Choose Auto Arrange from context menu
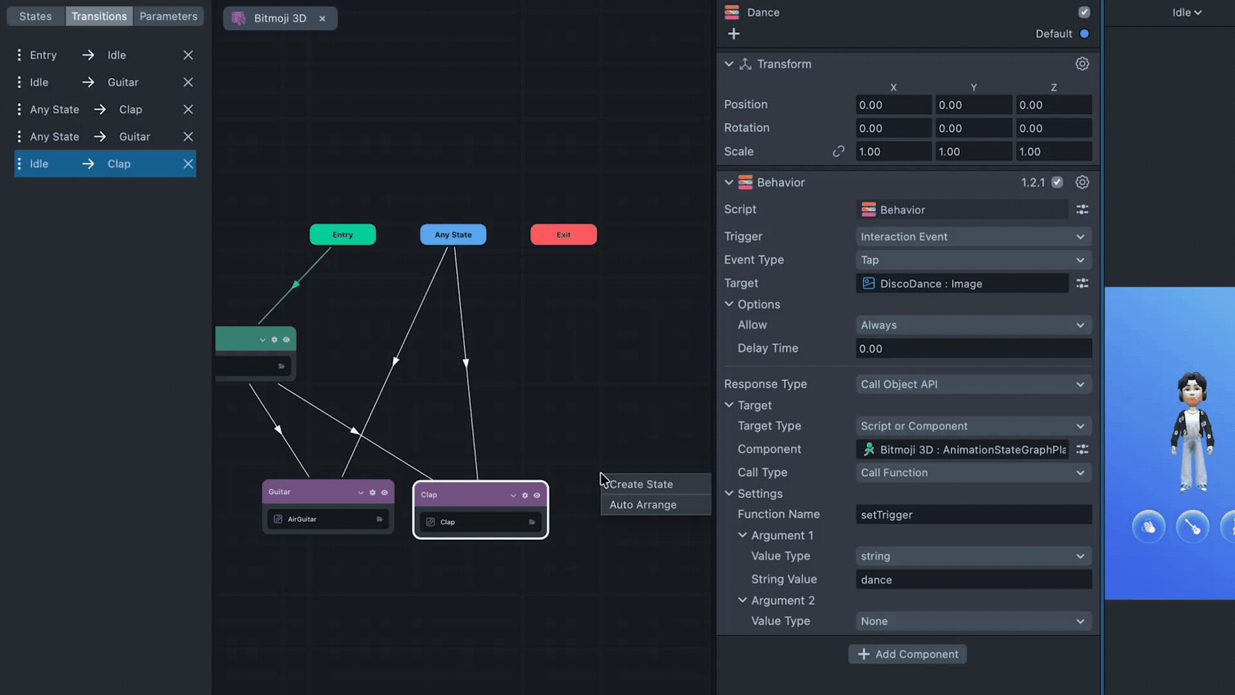1235x695 pixels. click(643, 505)
